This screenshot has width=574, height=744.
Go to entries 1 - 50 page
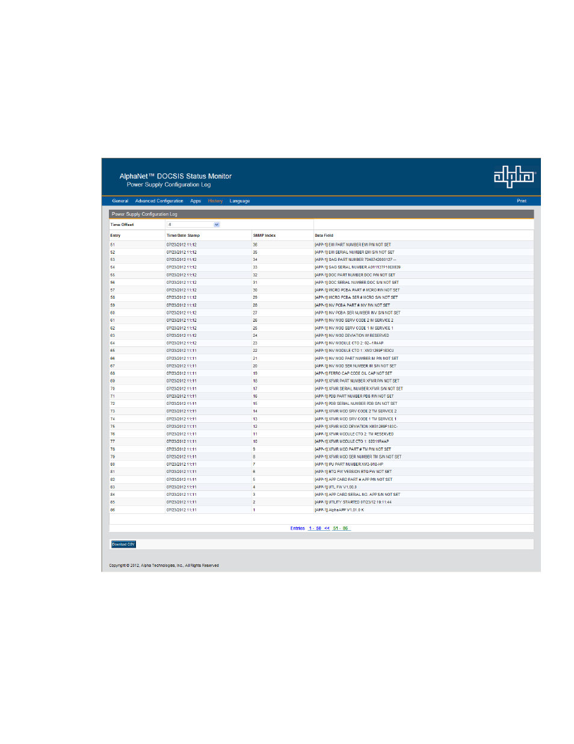pos(315,528)
